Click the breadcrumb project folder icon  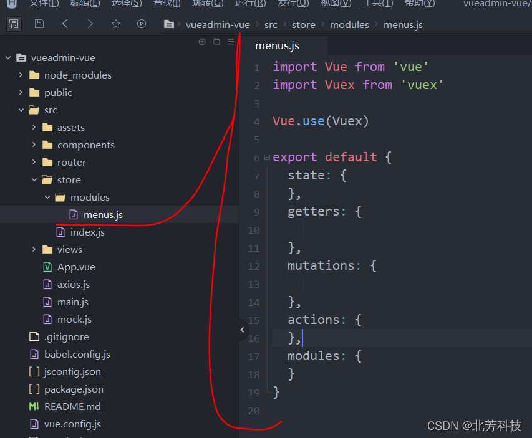[168, 24]
